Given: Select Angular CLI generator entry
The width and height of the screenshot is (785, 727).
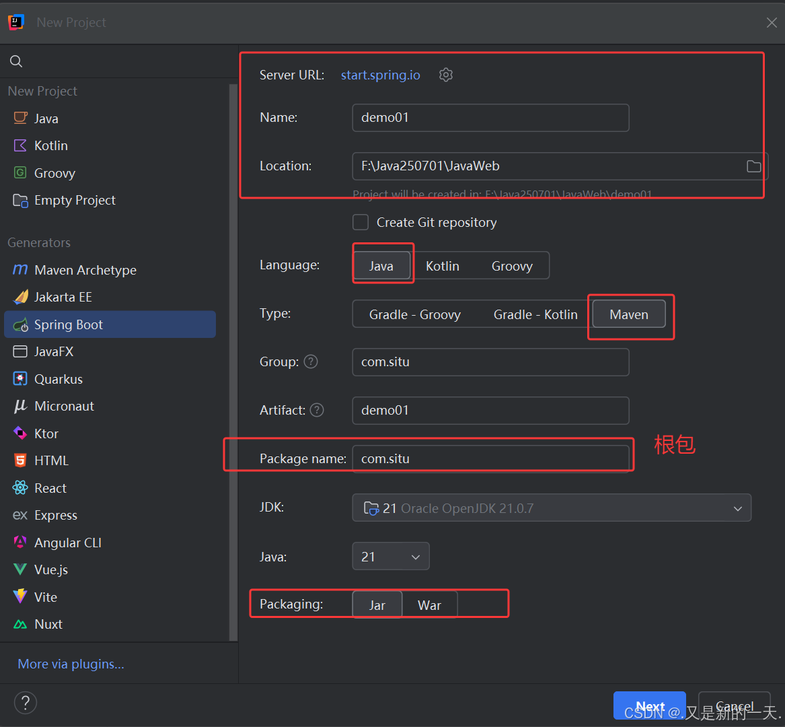Looking at the screenshot, I should [110, 542].
